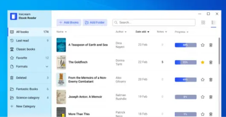Screen dimensions: 226x117
Task: Click 25% progress bar of The Goldfinch
Action: [186, 62]
